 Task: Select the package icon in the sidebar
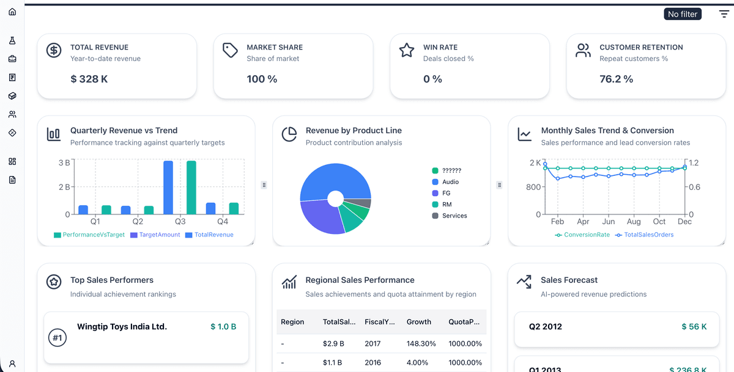(x=12, y=95)
